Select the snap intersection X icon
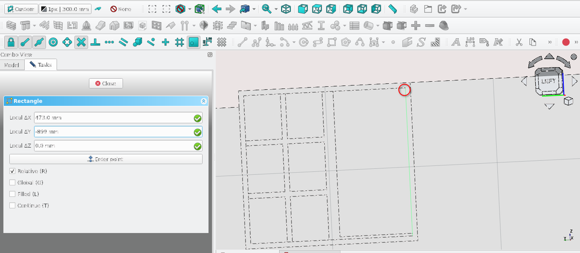580x253 pixels. coord(81,42)
